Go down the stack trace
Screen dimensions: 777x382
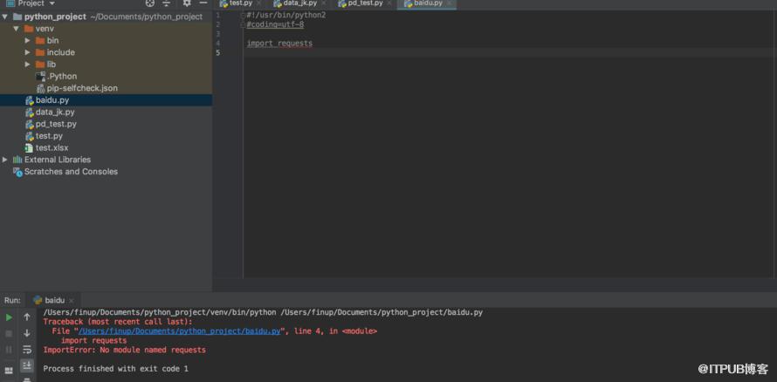[x=27, y=333]
